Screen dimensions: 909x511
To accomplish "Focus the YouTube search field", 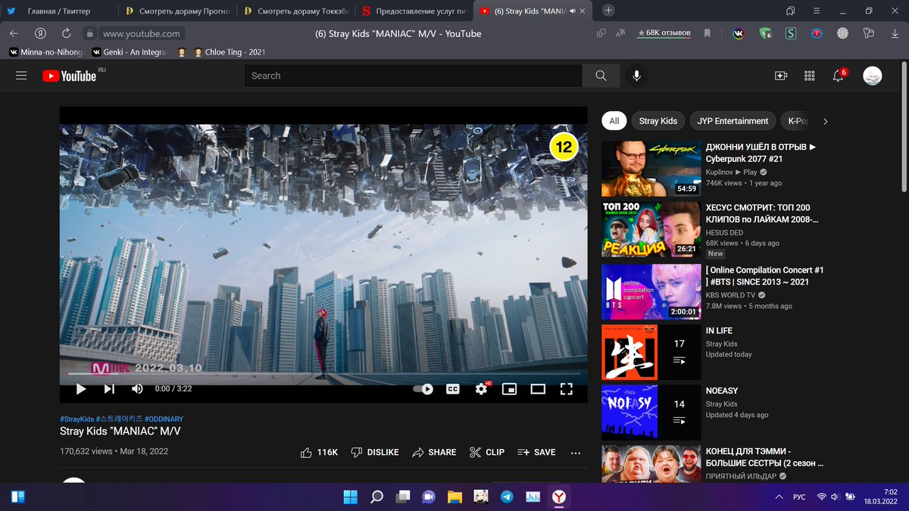I will click(x=413, y=76).
